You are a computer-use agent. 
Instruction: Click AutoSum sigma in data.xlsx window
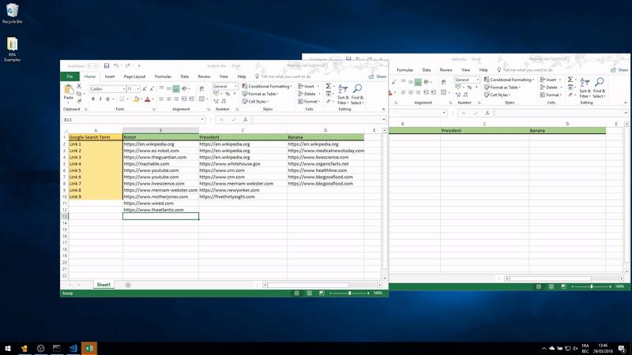tap(570, 80)
